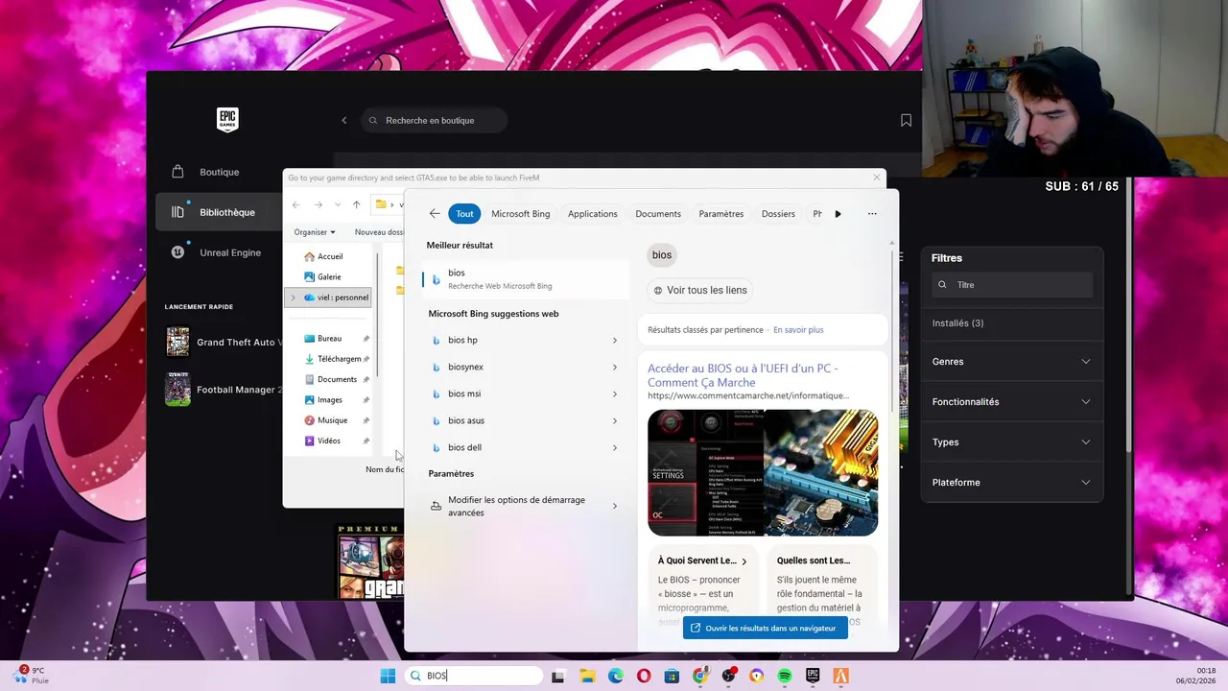Select the Tout search tab
1228x691 pixels.
pos(464,214)
